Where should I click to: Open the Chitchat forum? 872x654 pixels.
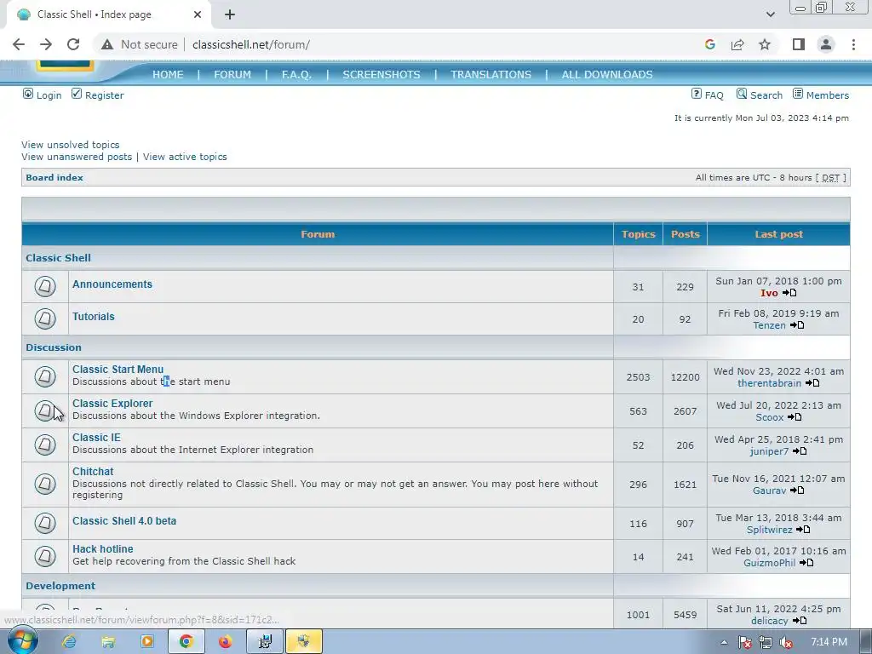click(93, 471)
